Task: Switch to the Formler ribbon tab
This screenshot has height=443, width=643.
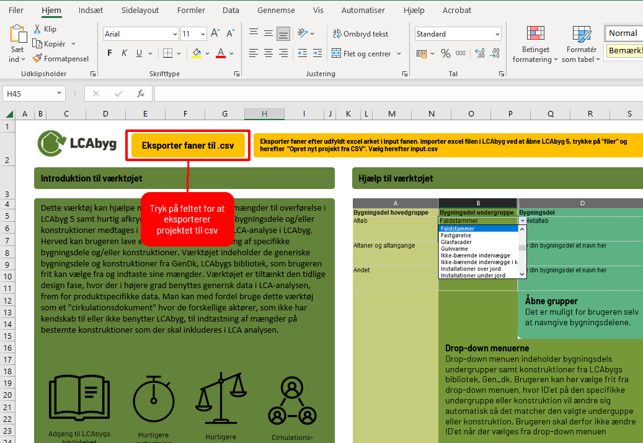Action: (190, 11)
